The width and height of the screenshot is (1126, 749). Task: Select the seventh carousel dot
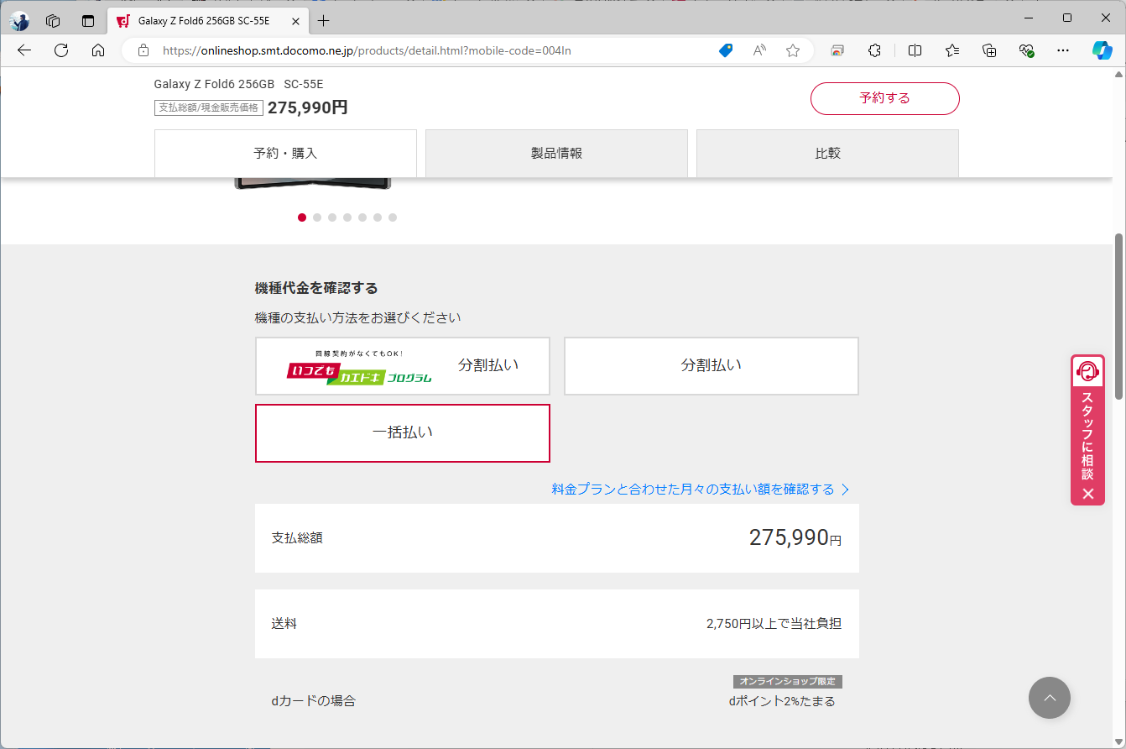pos(393,217)
